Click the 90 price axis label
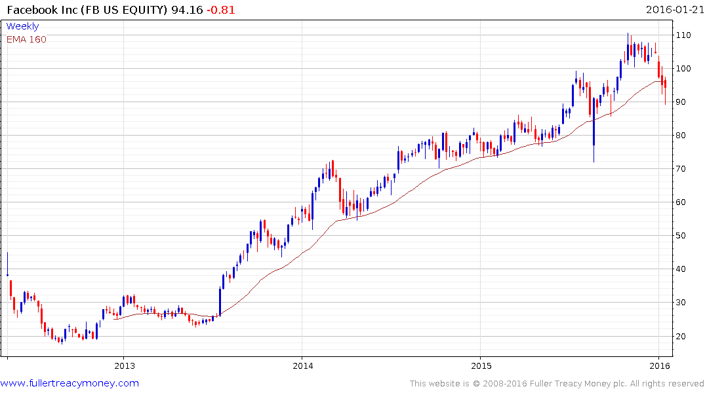The image size is (705, 393). pos(681,102)
